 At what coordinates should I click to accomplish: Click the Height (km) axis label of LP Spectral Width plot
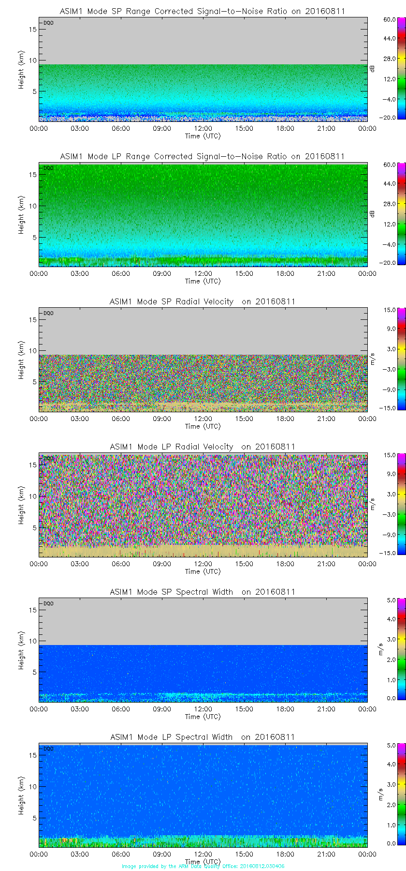21,796
